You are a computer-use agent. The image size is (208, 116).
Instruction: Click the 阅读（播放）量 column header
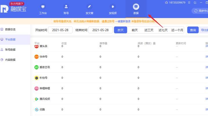point(146,43)
